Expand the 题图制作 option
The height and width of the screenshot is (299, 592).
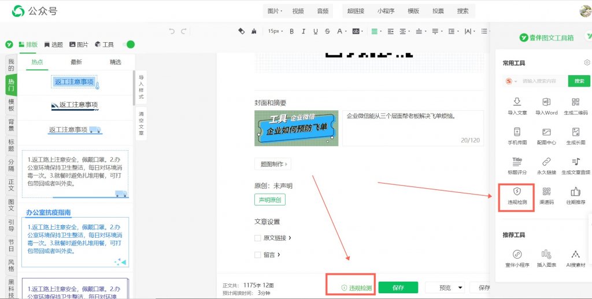click(273, 164)
